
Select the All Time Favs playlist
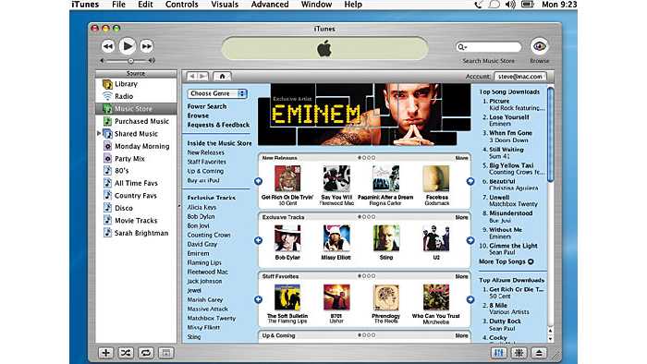tap(136, 183)
